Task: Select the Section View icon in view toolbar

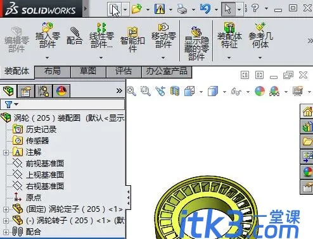Action: click(x=175, y=91)
